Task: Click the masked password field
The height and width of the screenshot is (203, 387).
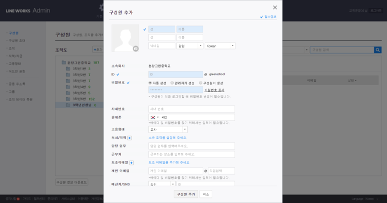Action: (176, 89)
